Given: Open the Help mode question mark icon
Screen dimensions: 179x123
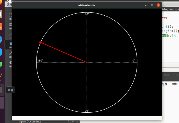Looking at the screenshot, I should click(11, 63).
